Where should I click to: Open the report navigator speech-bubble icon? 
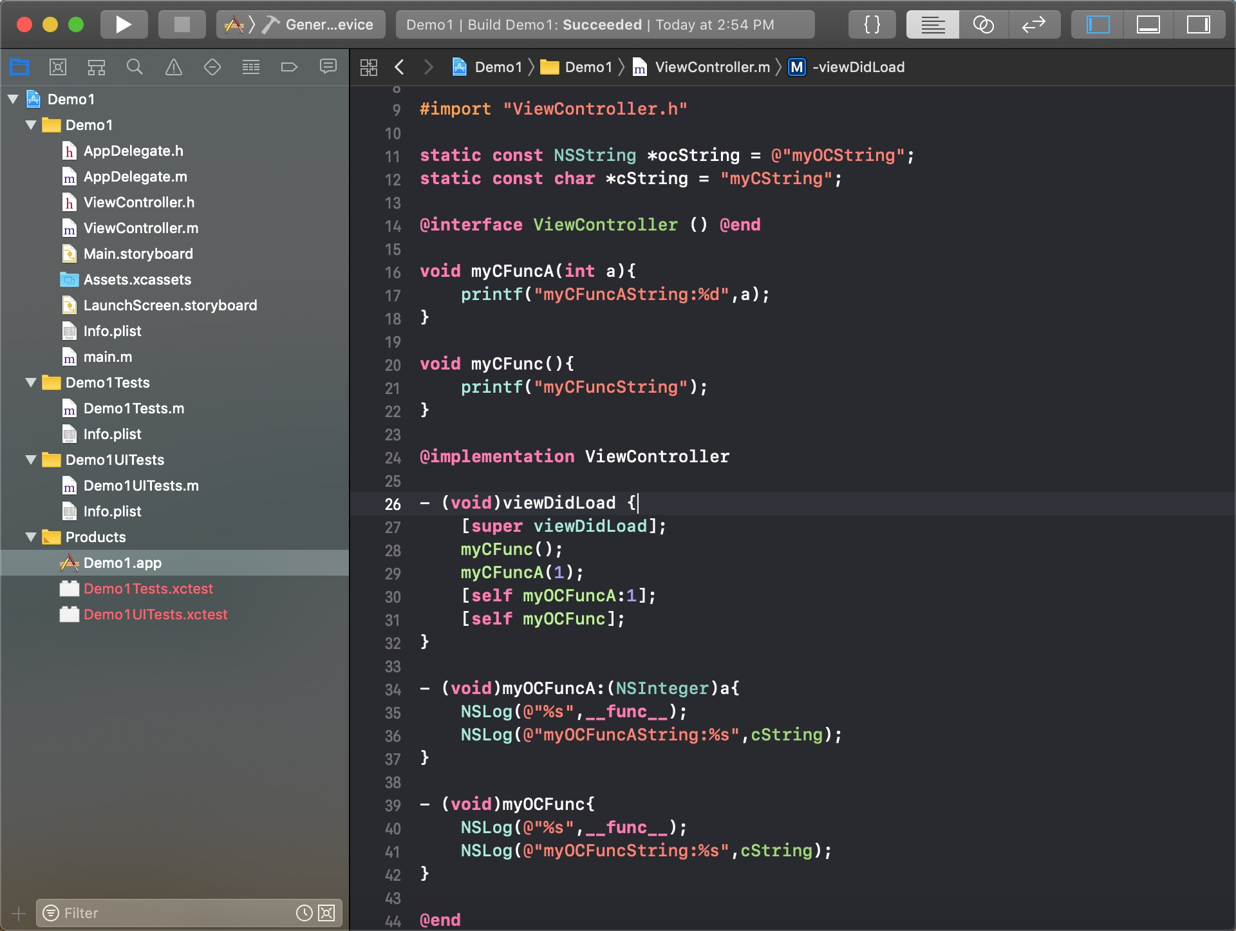tap(328, 67)
